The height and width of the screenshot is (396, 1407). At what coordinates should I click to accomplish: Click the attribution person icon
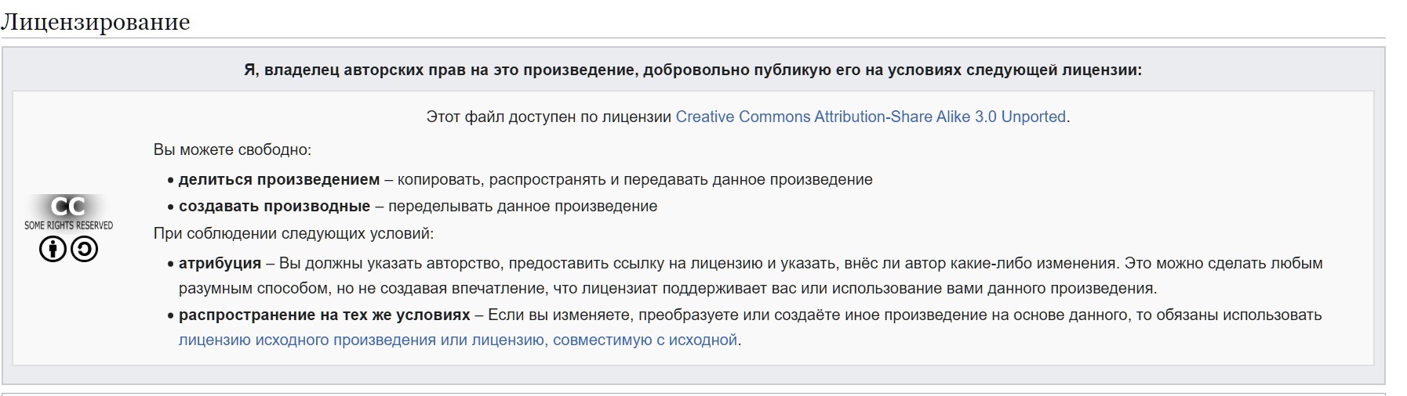click(x=53, y=250)
